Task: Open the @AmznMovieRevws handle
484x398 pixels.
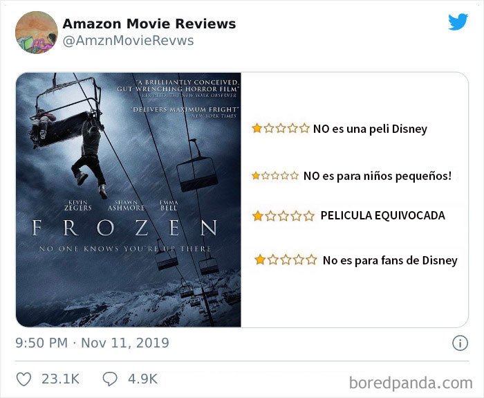Action: pos(128,40)
